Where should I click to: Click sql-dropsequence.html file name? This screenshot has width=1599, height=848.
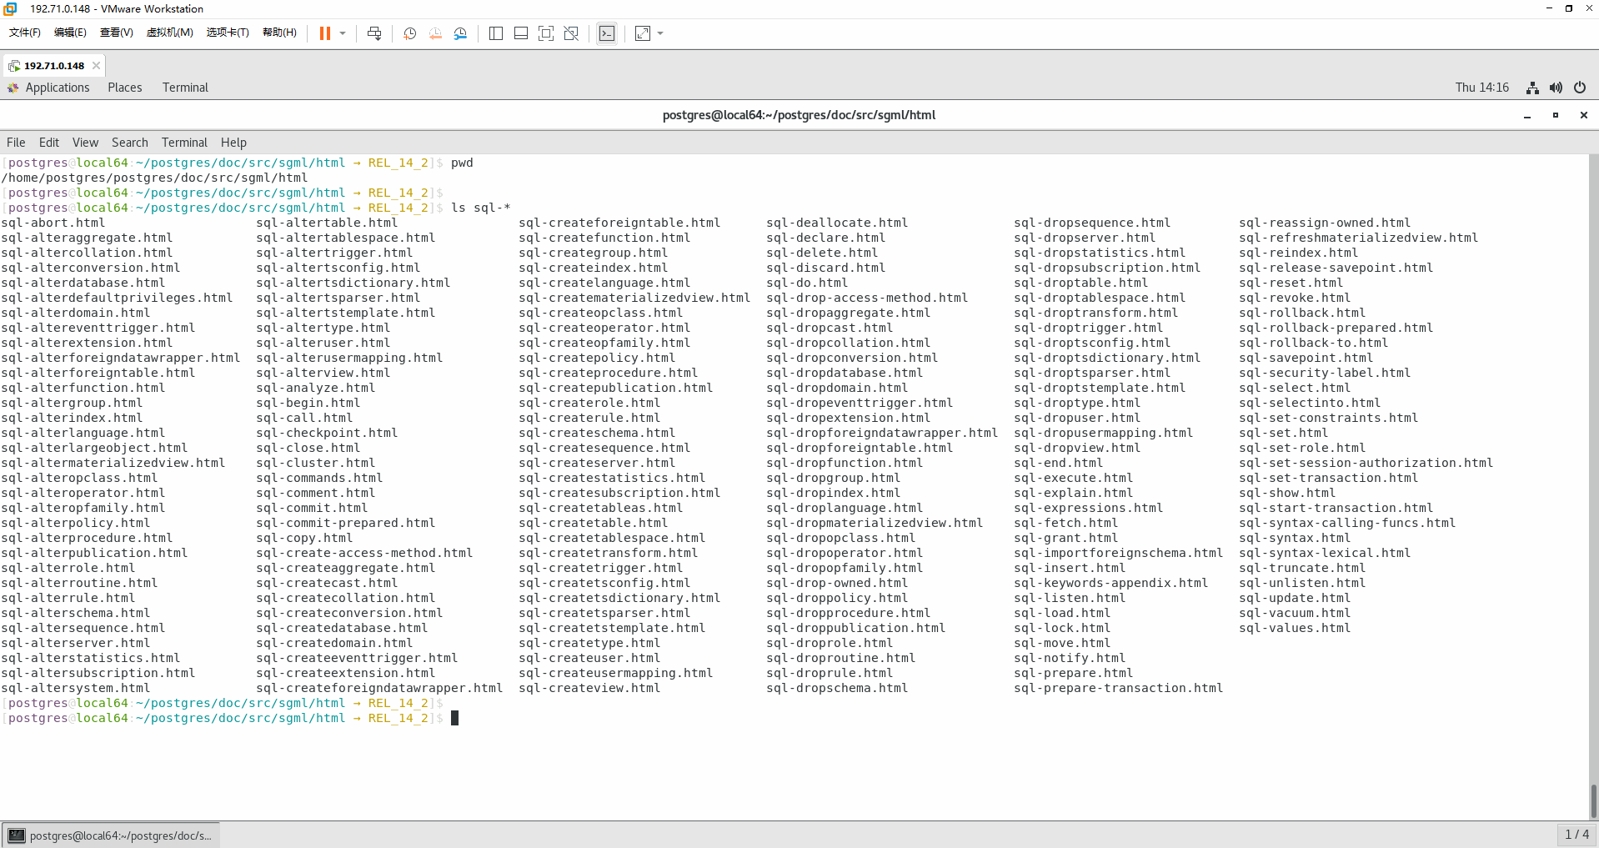[x=1092, y=223]
